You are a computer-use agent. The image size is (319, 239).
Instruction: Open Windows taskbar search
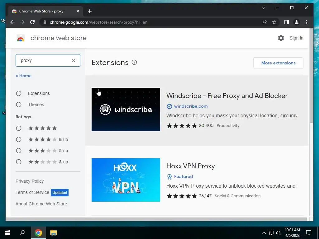(22, 233)
